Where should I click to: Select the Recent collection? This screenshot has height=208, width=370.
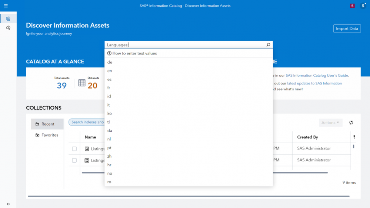click(47, 124)
